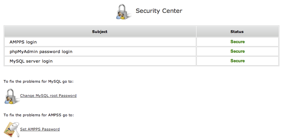Viewport: 283px width, 140px height.
Task: Click the Security Center padlock icon
Action: [x=124, y=12]
